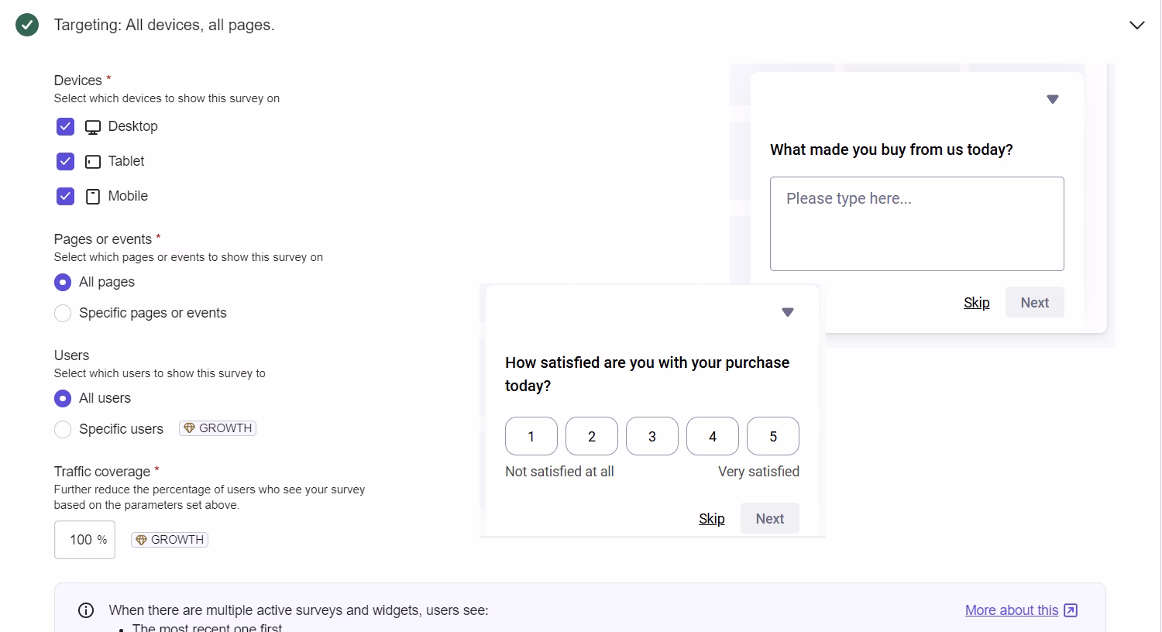This screenshot has height=632, width=1162.
Task: Click the Targeting: All devices, all pages heading
Action: tap(164, 25)
